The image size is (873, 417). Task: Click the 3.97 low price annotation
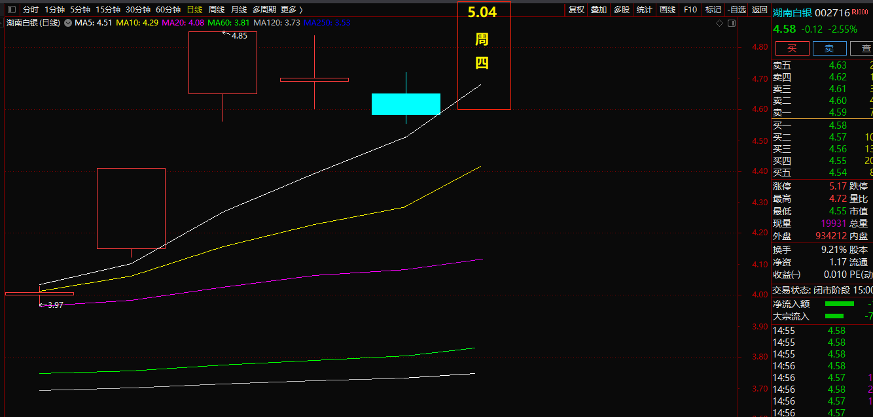pyautogui.click(x=52, y=305)
